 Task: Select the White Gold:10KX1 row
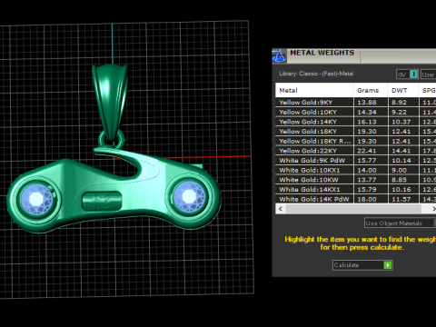356,170
